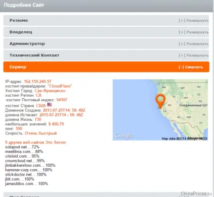
Task: Click IP address 162.159.249.57
Action: (37, 82)
